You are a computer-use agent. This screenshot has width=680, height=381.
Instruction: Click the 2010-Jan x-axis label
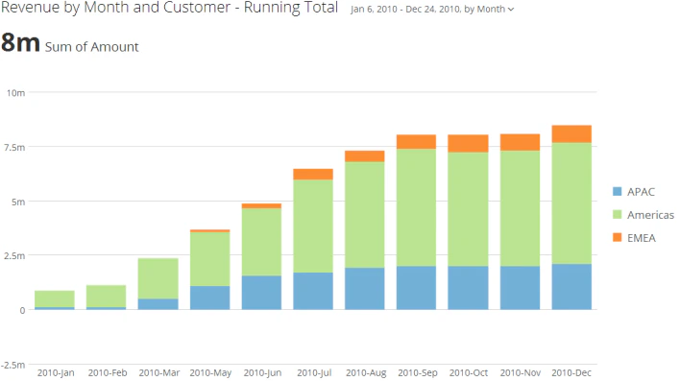[56, 372]
